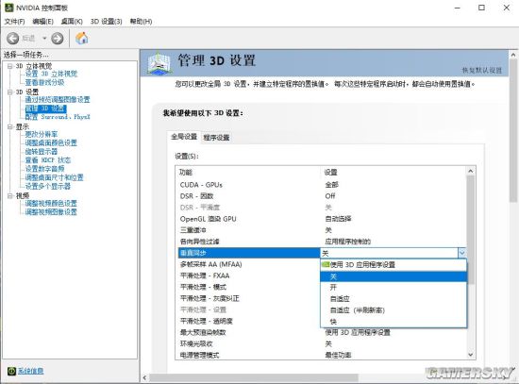Open 文件(F) menu
The image size is (519, 384).
coord(14,22)
